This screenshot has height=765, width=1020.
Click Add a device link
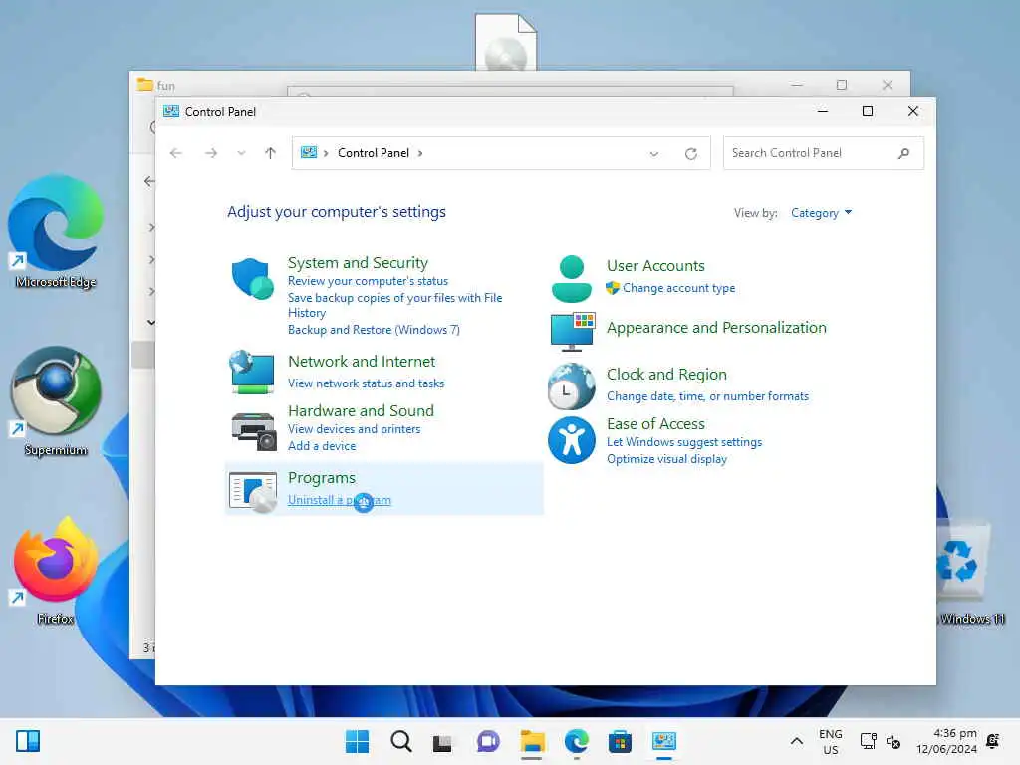pos(322,445)
